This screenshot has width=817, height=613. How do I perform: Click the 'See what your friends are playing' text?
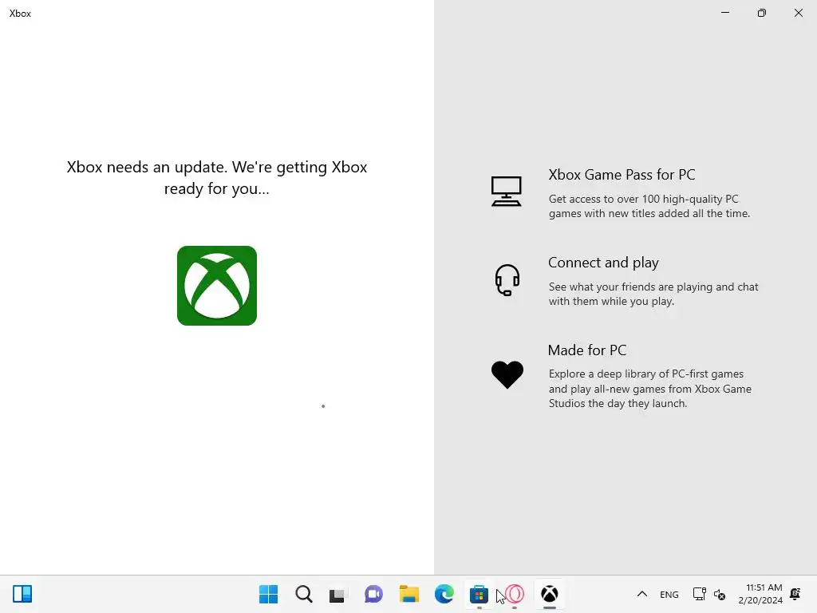[653, 294]
